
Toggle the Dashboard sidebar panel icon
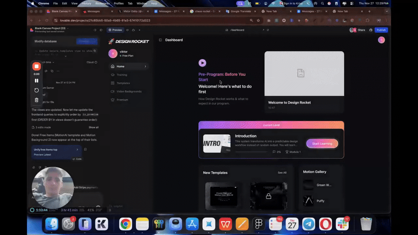(x=160, y=40)
